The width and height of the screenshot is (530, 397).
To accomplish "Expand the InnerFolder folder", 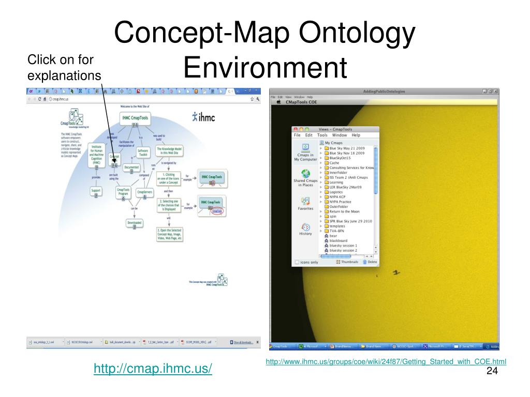I will coord(321,173).
